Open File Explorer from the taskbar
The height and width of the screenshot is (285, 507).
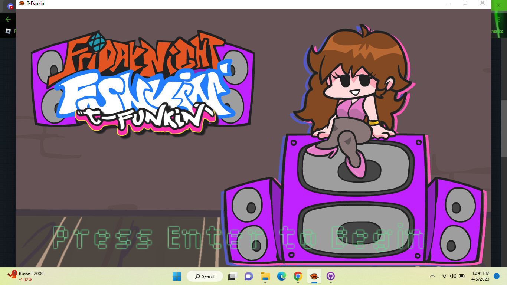point(265,276)
